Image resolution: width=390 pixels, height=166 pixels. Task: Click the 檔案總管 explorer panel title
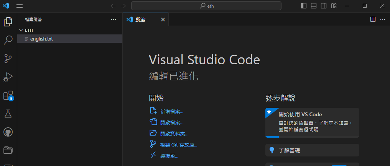[x=33, y=20]
